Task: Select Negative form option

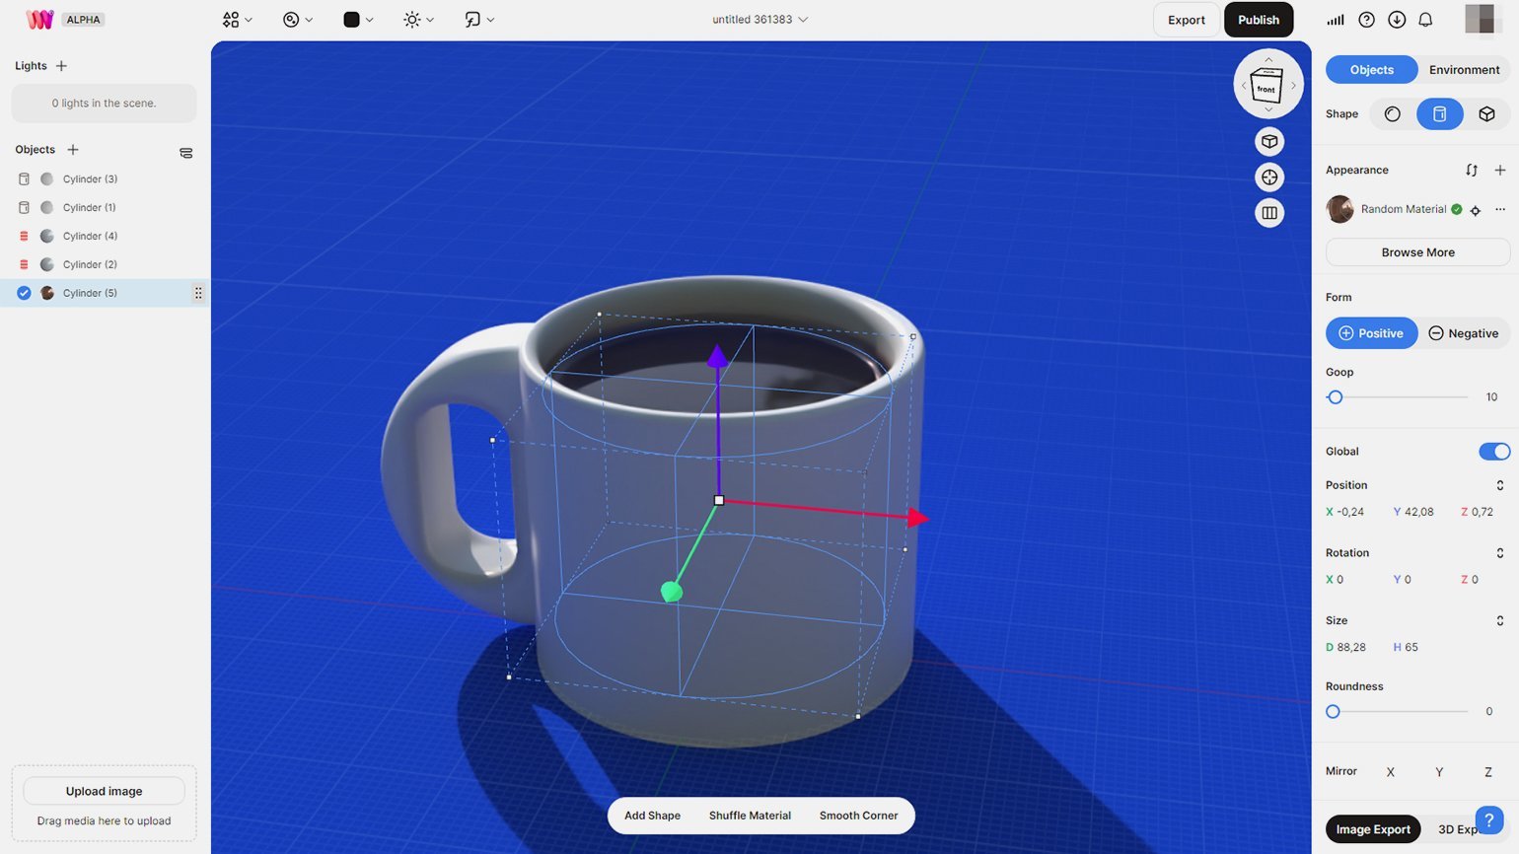Action: (1464, 333)
